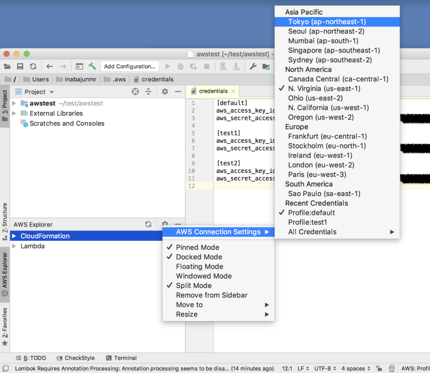Click the tool windows icon at bottom-left corner
Viewport: 430px width, 373px height.
coord(5,369)
